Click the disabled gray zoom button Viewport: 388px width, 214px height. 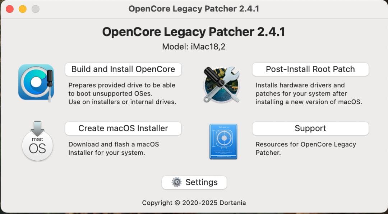pyautogui.click(x=35, y=9)
